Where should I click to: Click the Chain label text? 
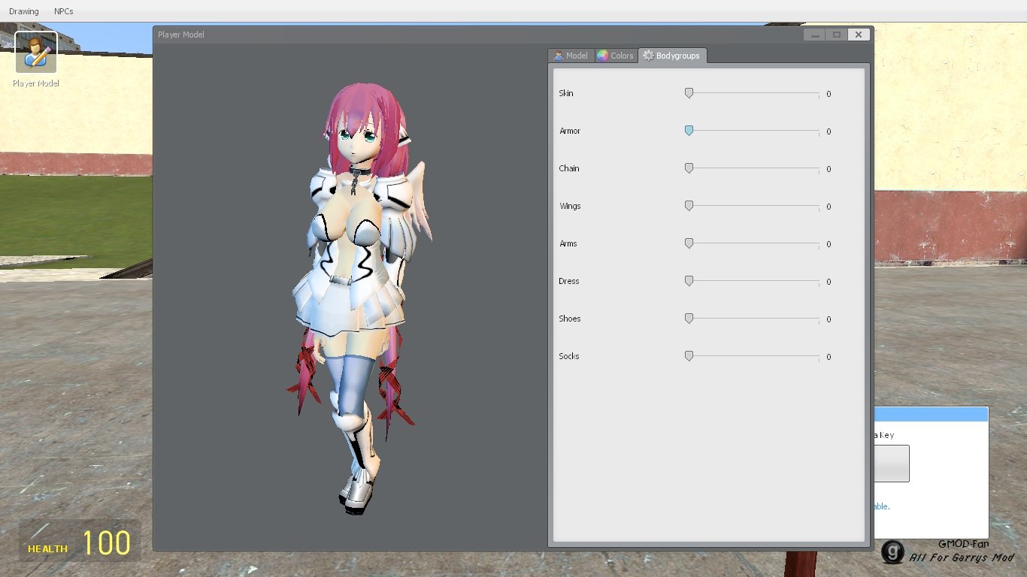[569, 168]
